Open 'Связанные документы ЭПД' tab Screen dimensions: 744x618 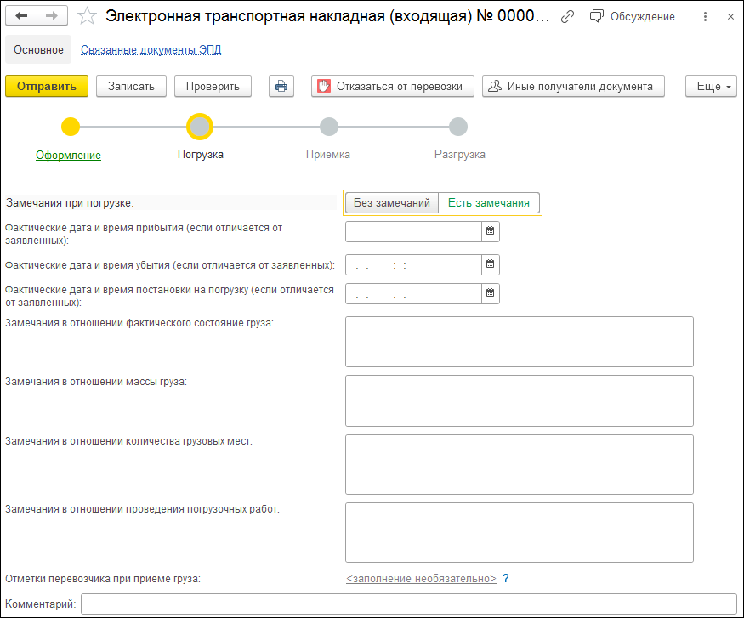151,49
